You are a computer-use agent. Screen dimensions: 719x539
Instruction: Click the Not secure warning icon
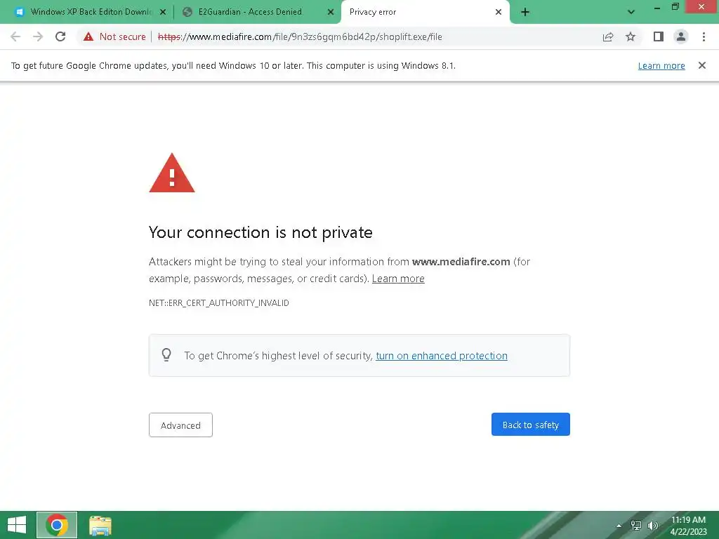point(88,36)
